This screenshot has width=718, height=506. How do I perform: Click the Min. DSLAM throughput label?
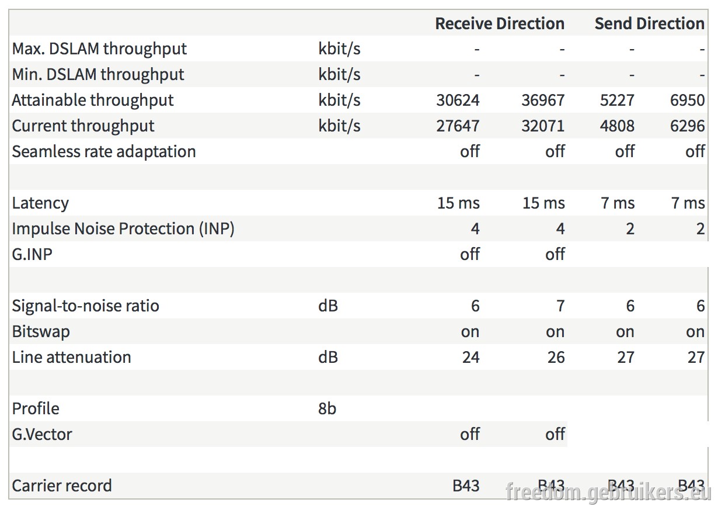point(98,74)
